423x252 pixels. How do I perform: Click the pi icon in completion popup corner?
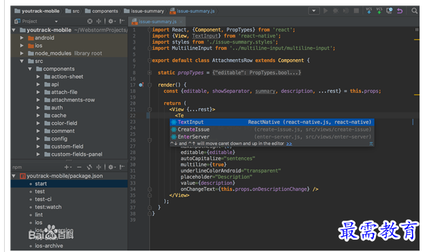(371, 144)
